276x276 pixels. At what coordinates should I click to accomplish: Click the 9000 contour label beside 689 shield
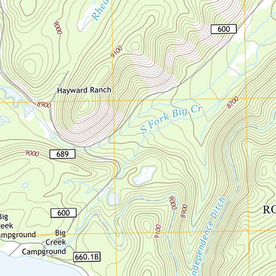(32, 153)
